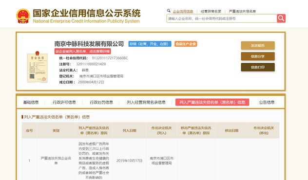The image size is (308, 180).
Task: Click the deciding authority cell in row 1
Action: point(161,161)
